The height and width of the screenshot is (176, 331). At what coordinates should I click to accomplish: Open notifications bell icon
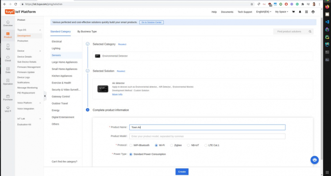pos(300,12)
